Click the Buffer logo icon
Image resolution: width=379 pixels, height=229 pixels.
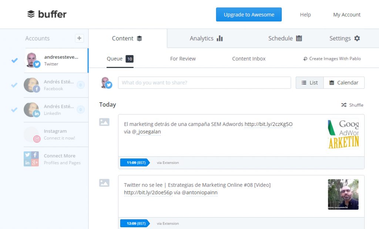[31, 14]
